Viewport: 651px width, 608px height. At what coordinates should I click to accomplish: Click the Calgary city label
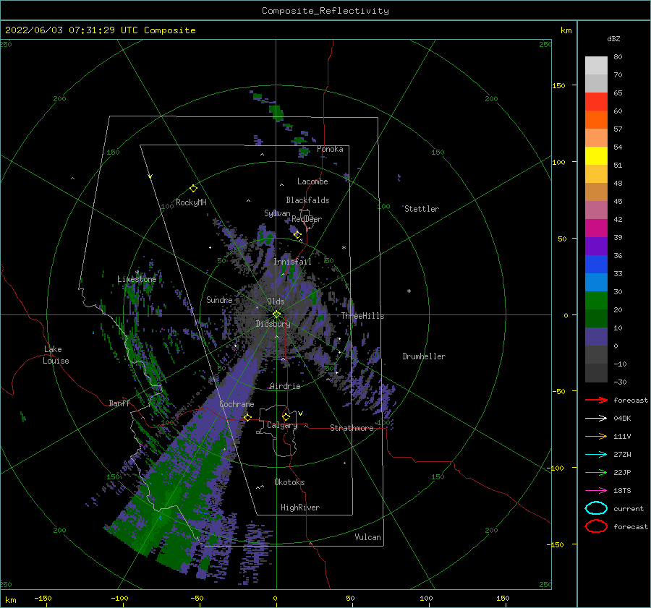pos(282,425)
